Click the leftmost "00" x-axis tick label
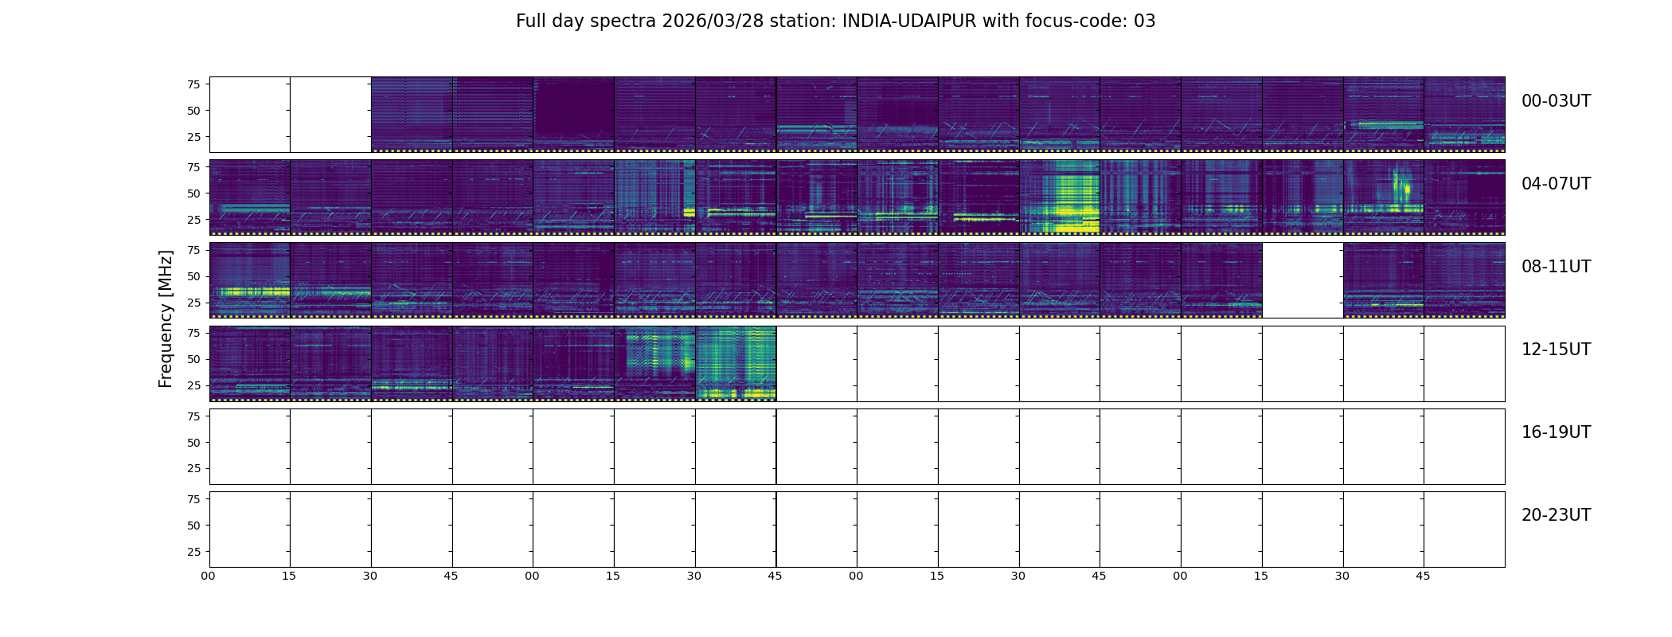 click(x=208, y=576)
